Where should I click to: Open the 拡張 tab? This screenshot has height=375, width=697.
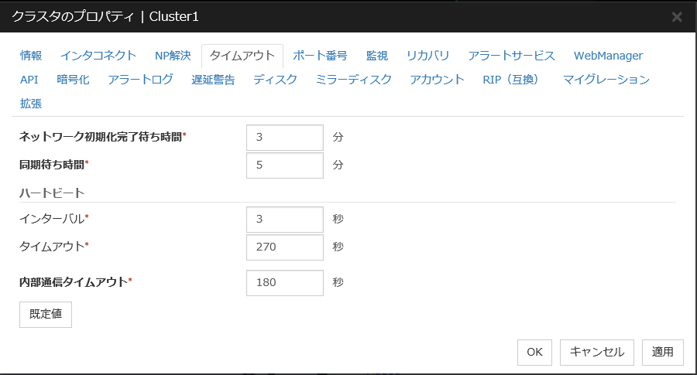(x=31, y=103)
